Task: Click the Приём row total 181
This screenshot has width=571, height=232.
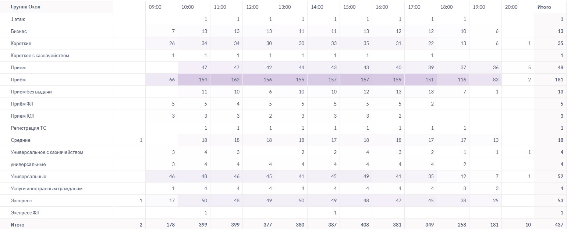Action: (550, 80)
